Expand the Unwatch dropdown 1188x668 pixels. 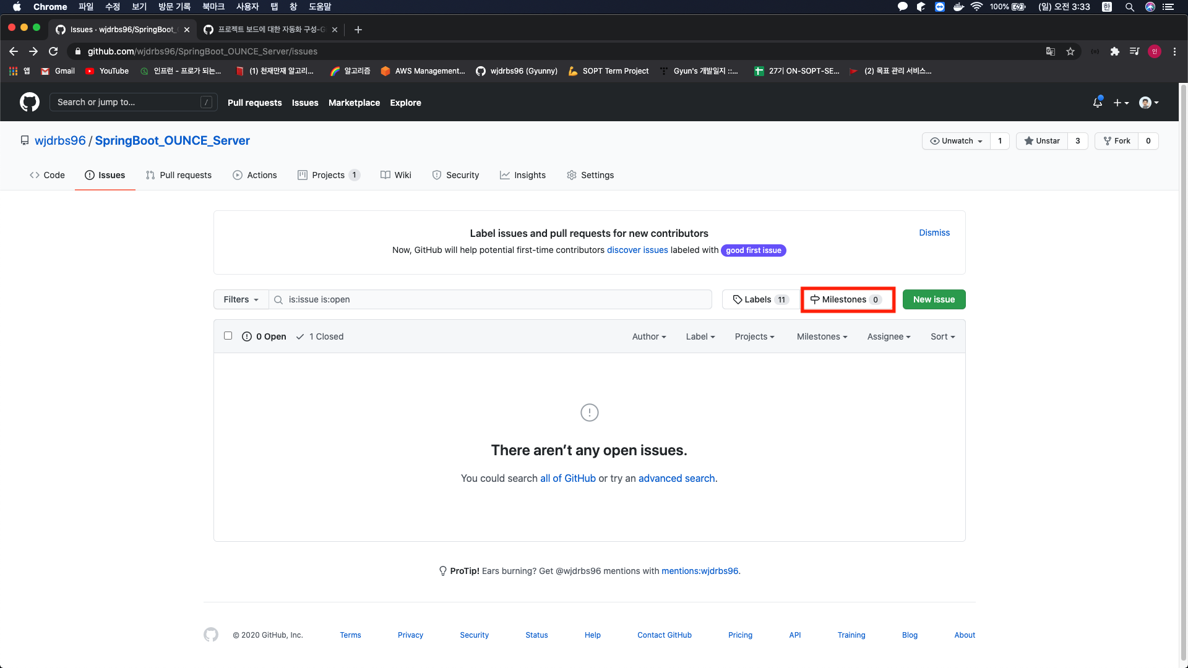956,141
